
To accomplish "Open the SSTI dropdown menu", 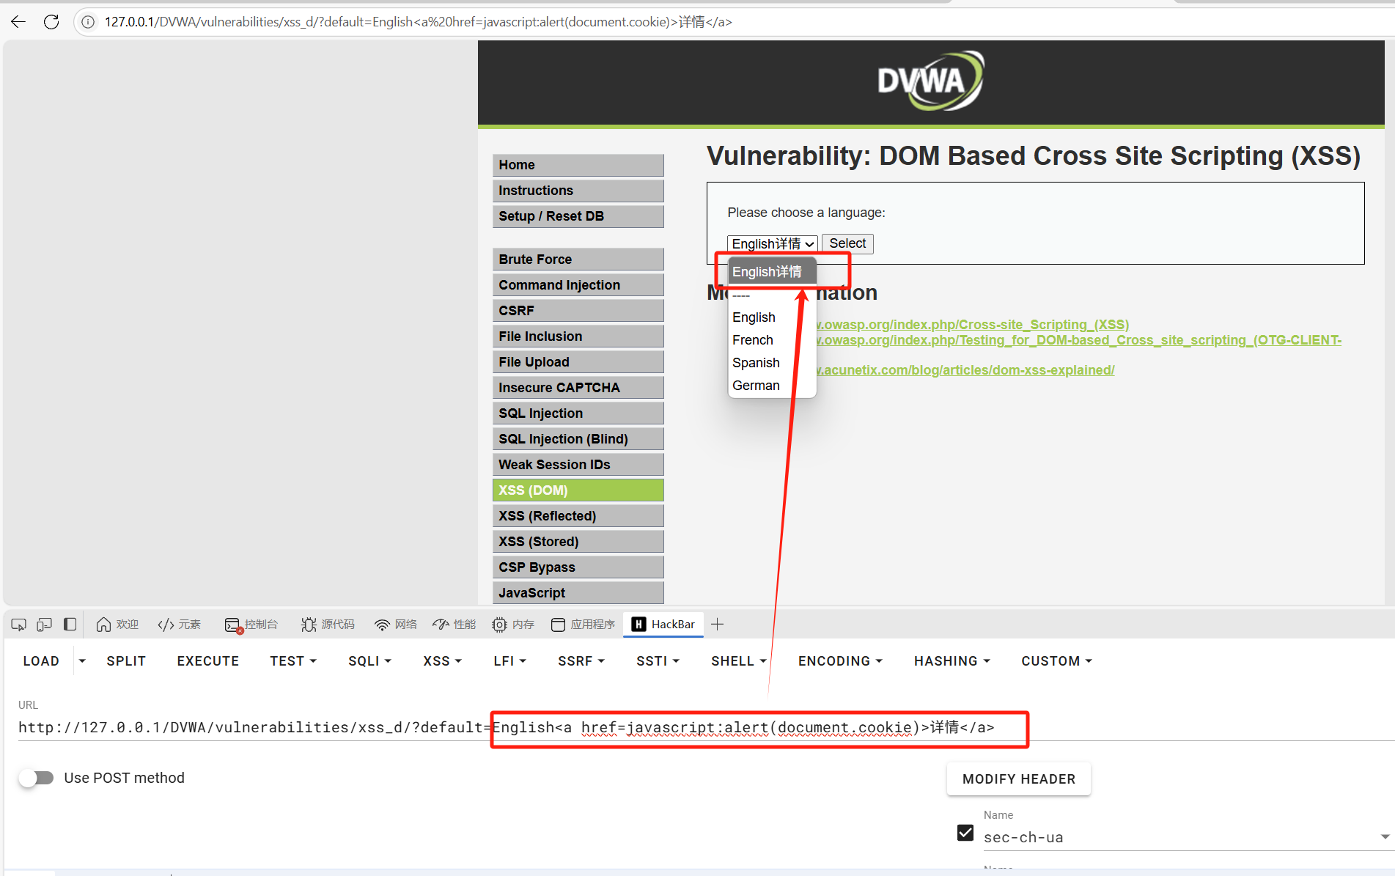I will [658, 661].
